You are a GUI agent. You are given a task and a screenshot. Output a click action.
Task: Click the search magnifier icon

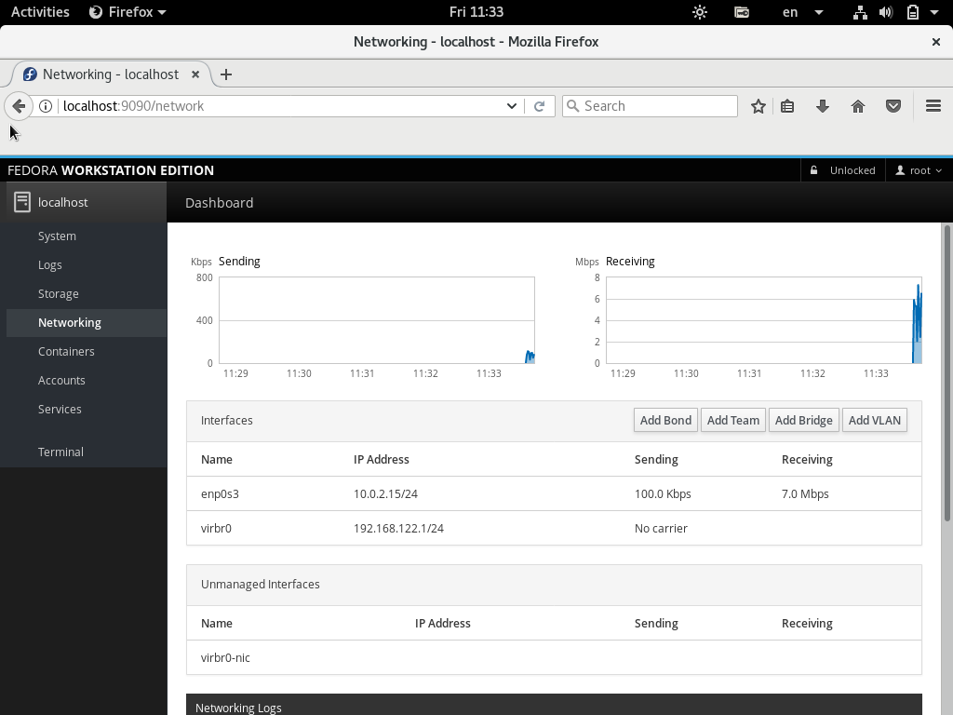pyautogui.click(x=572, y=106)
